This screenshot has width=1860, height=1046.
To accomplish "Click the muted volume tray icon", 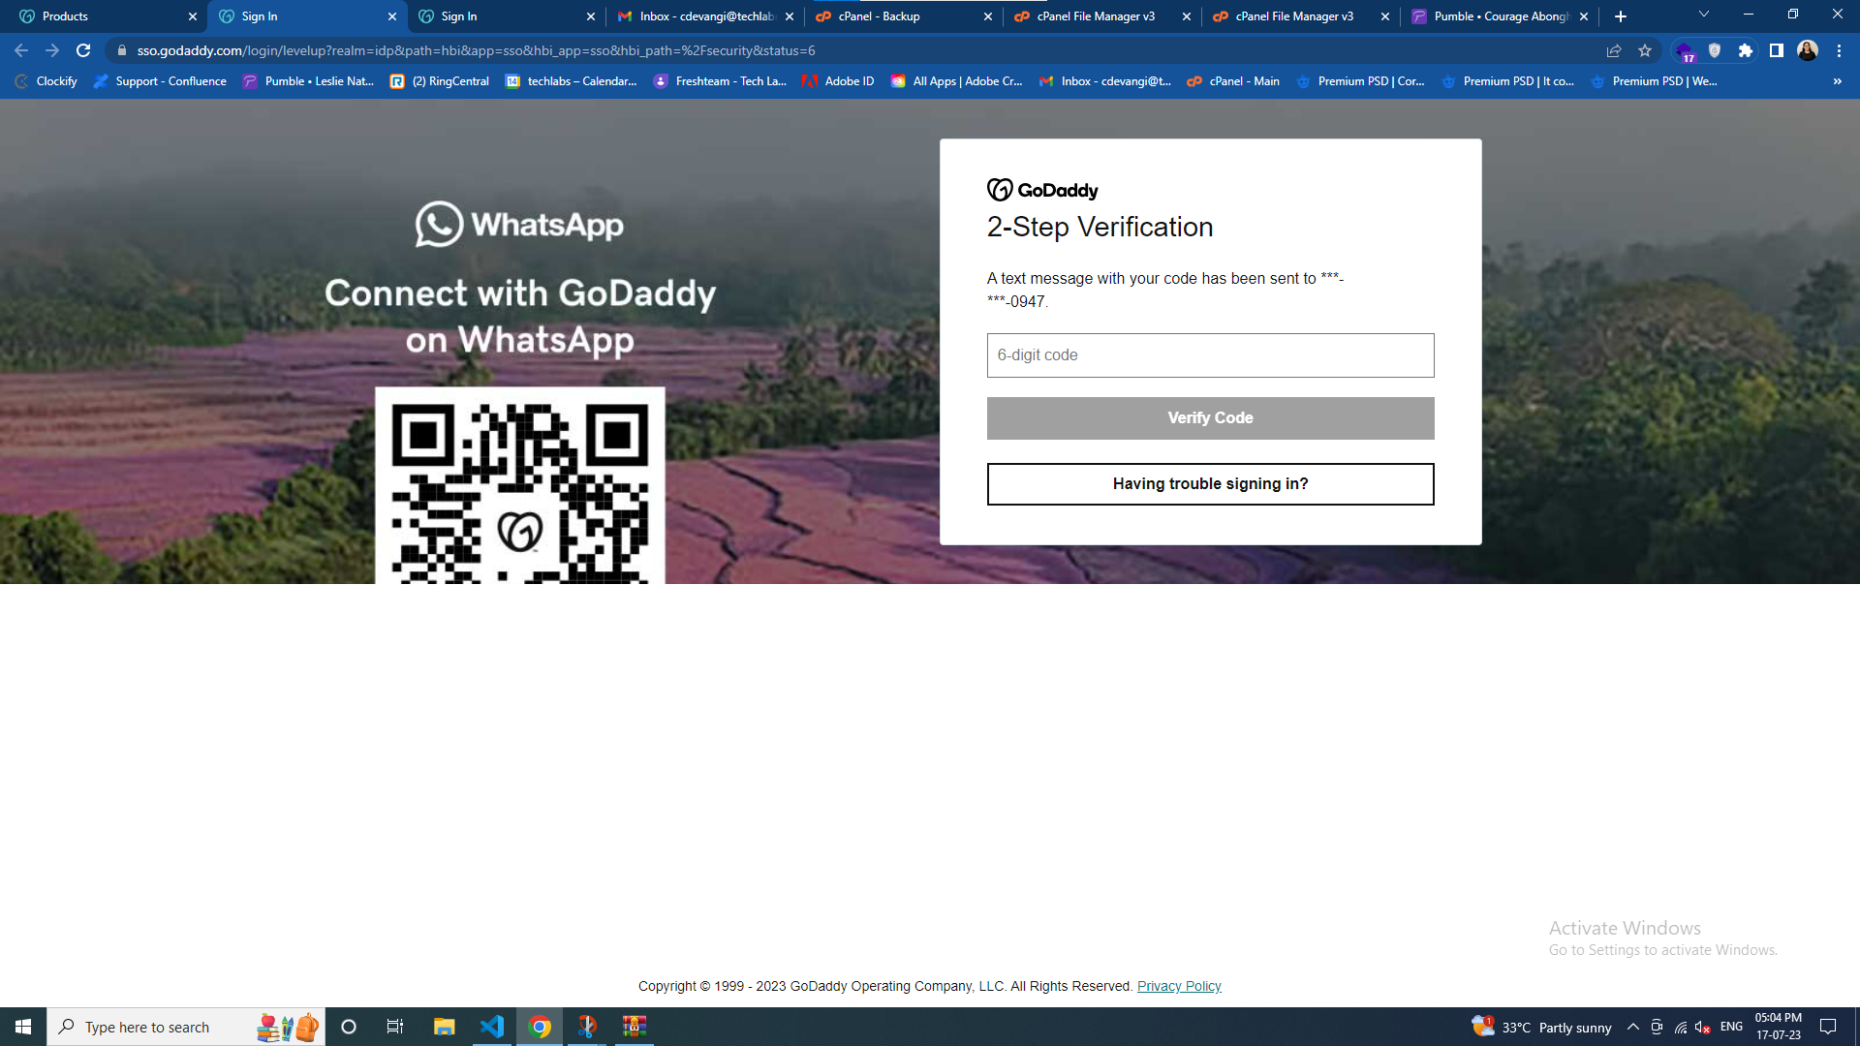I will point(1703,1027).
